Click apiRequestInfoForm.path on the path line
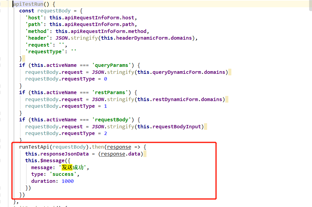 click(99, 25)
